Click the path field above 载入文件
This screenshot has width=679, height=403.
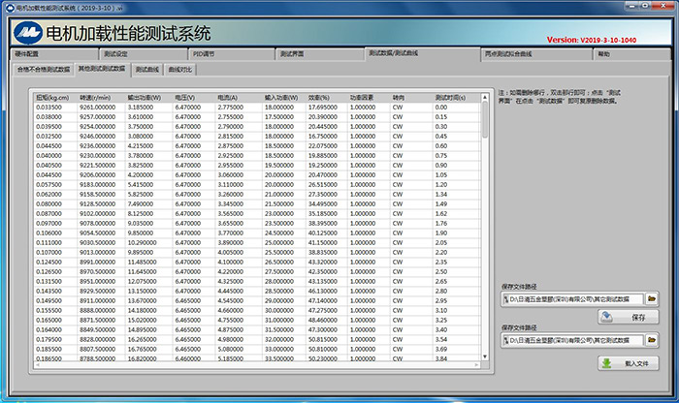[572, 340]
